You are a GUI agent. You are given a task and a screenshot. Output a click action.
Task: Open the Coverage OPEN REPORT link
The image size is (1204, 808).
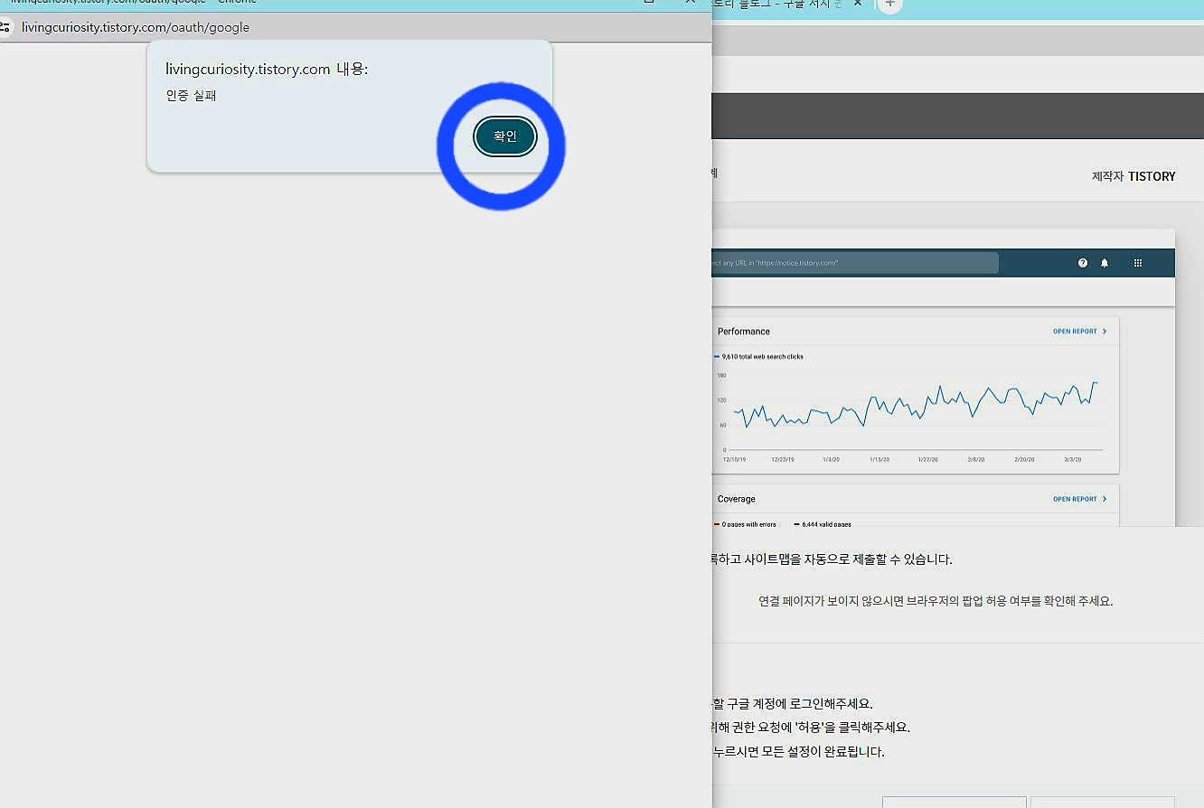click(1079, 499)
